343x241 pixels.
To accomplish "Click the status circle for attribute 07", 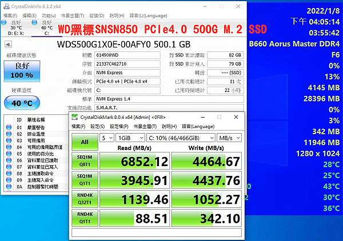I will click(9, 167).
